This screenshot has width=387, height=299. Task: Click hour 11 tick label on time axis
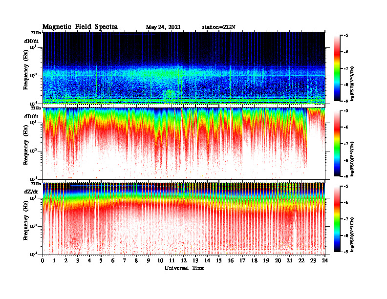coord(172,261)
